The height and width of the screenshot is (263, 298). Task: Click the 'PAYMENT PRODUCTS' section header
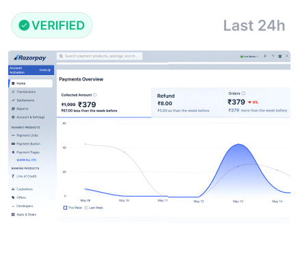(25, 128)
